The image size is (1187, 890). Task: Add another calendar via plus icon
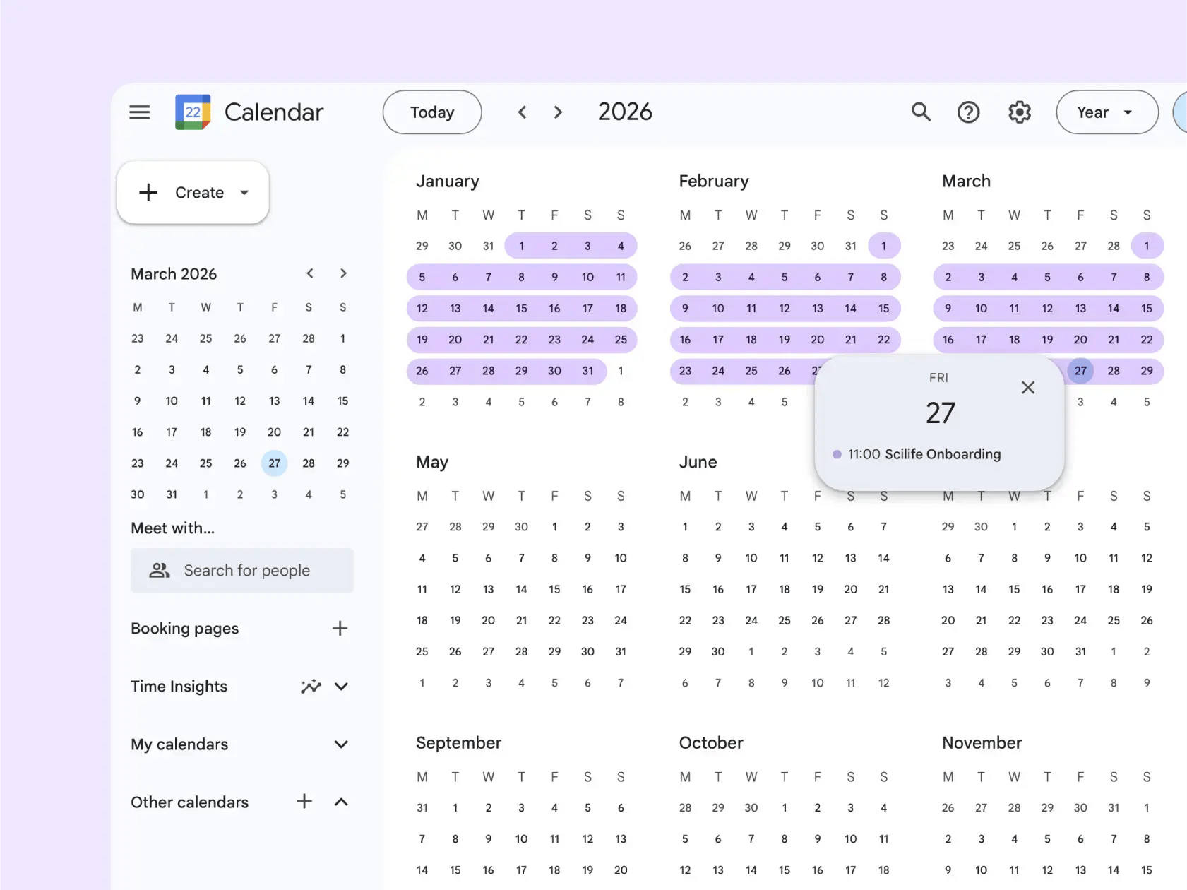click(x=304, y=801)
